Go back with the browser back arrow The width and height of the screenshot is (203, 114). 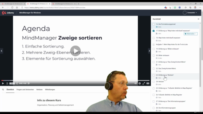3,8
